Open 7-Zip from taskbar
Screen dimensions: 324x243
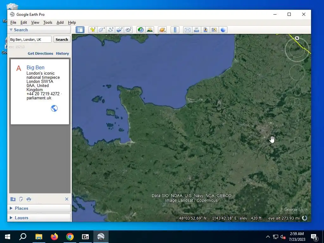coord(85,237)
